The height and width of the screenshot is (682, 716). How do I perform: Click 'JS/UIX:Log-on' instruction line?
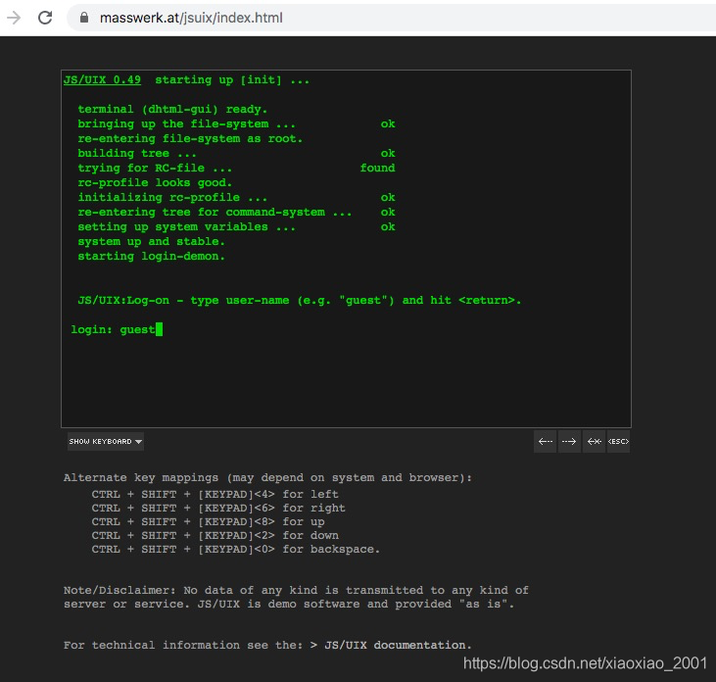coord(299,301)
